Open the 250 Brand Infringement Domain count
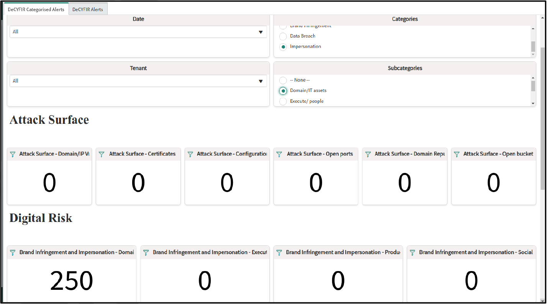 click(72, 281)
